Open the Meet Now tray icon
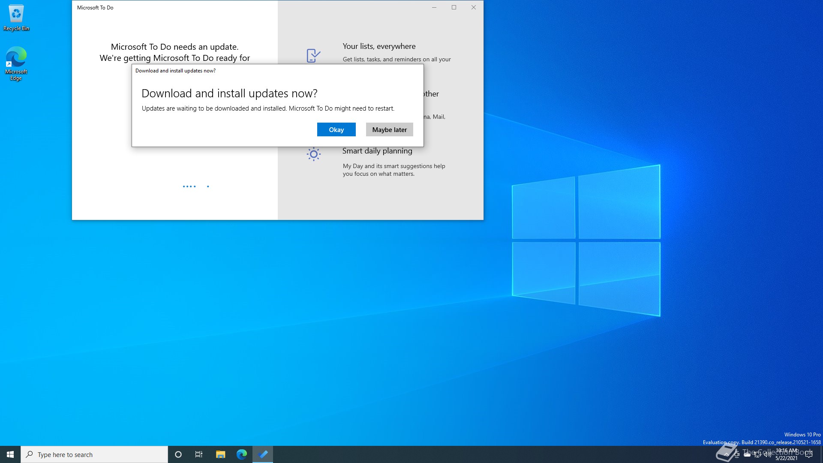 click(x=737, y=454)
